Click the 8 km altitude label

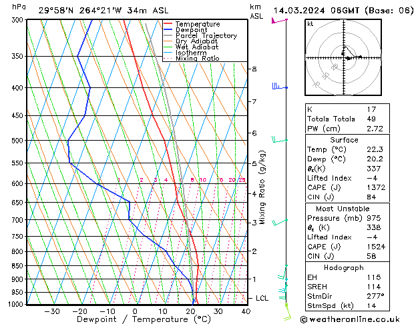(254, 69)
